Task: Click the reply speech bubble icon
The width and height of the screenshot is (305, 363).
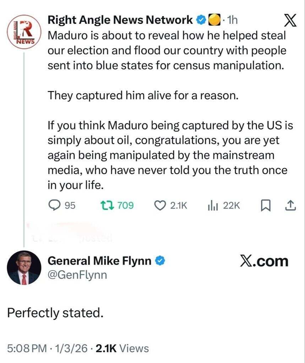Action: [54, 205]
